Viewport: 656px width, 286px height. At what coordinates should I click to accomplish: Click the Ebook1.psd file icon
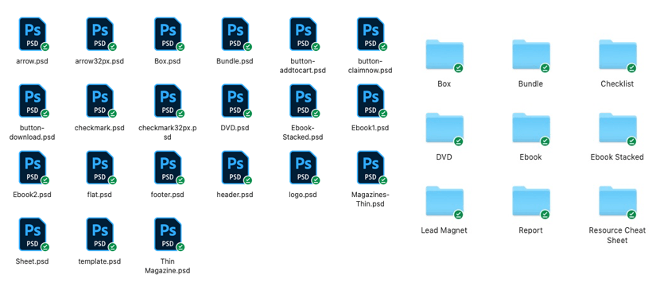[371, 101]
